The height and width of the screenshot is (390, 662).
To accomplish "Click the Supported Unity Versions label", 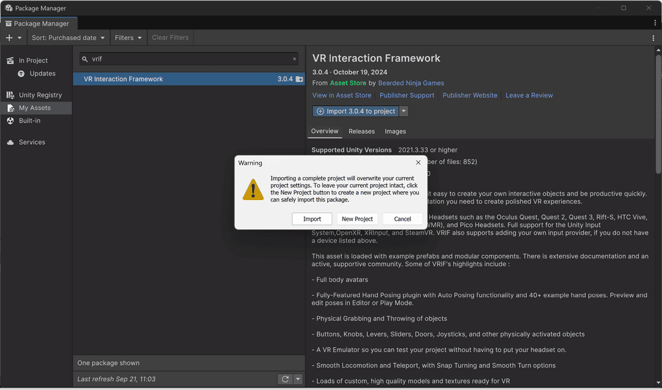I will pyautogui.click(x=352, y=150).
